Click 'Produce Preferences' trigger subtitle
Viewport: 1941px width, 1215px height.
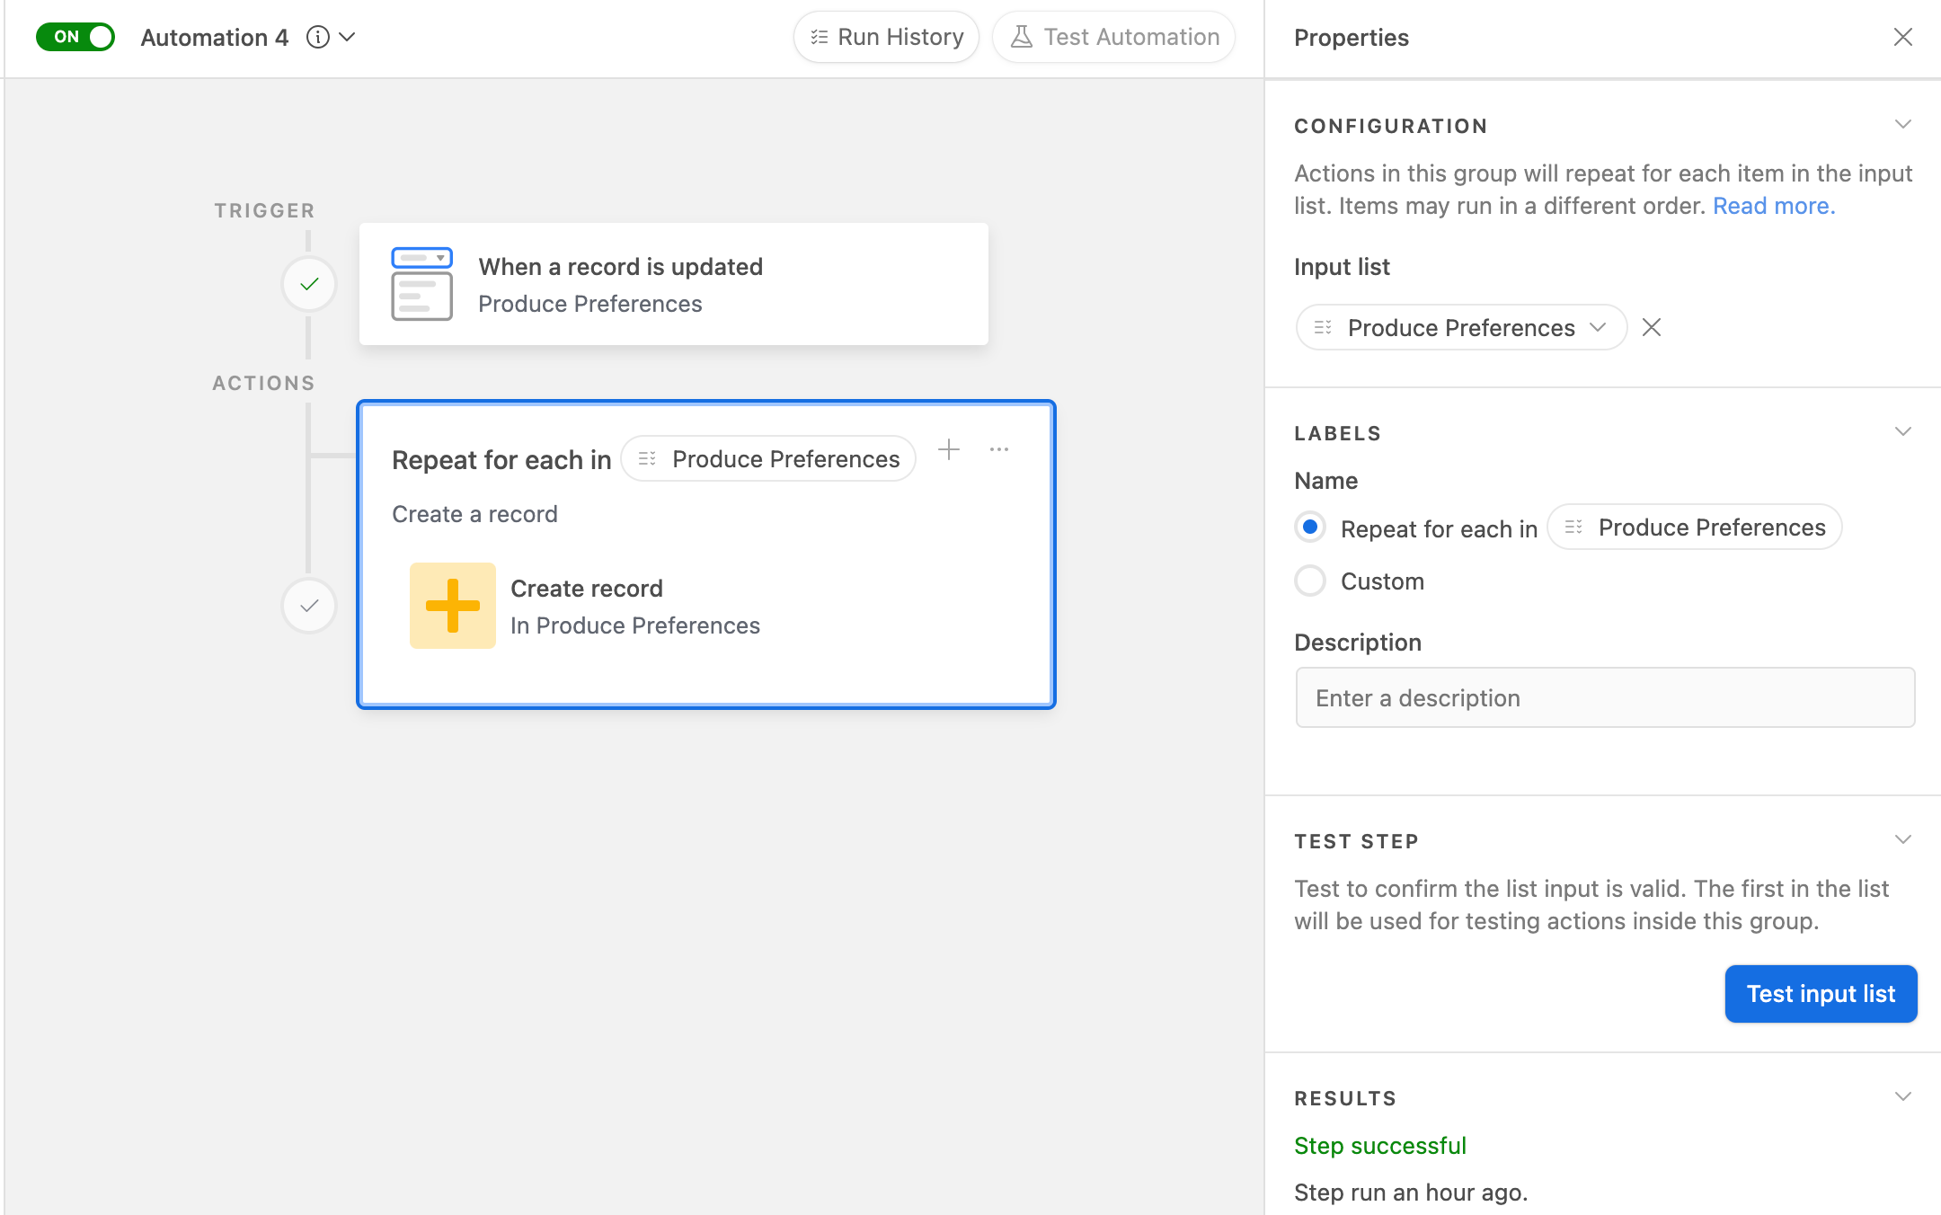[x=590, y=304]
